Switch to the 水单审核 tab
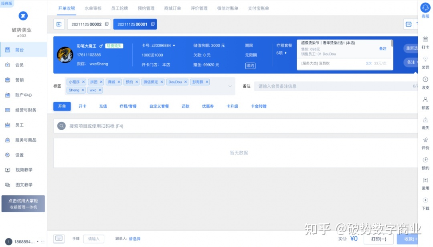 (x=93, y=8)
